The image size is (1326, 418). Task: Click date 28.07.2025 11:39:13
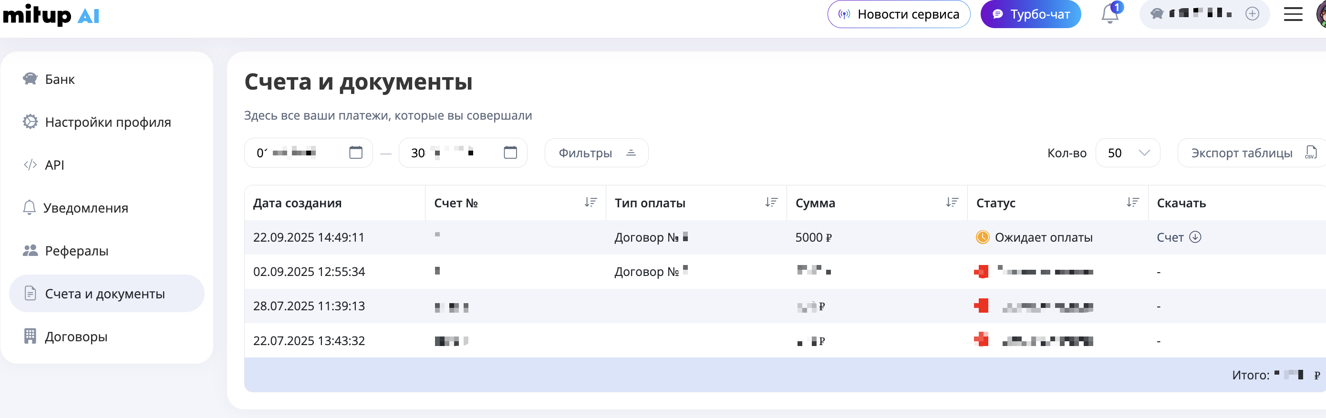[309, 306]
